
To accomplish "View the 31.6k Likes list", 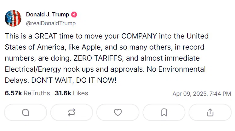I will [x=71, y=93].
